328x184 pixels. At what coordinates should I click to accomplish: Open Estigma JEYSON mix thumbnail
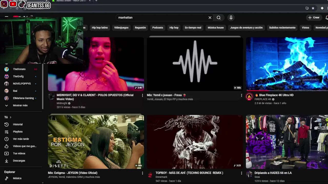96,142
